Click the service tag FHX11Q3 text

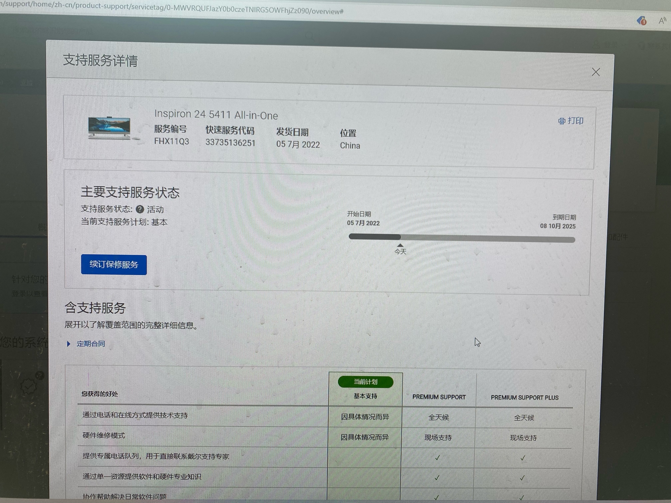(x=171, y=141)
